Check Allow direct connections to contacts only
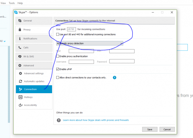 pos(57,78)
